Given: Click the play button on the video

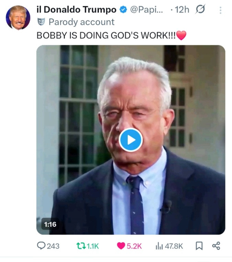Looking at the screenshot, I should 131,140.
